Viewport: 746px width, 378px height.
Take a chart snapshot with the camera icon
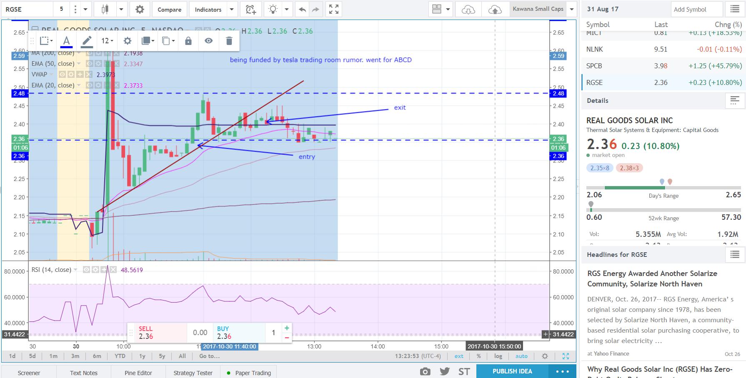[x=425, y=371]
